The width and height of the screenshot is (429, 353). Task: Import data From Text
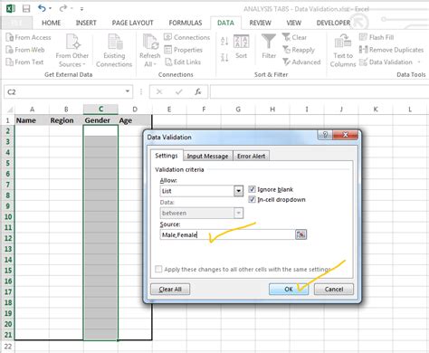point(24,62)
